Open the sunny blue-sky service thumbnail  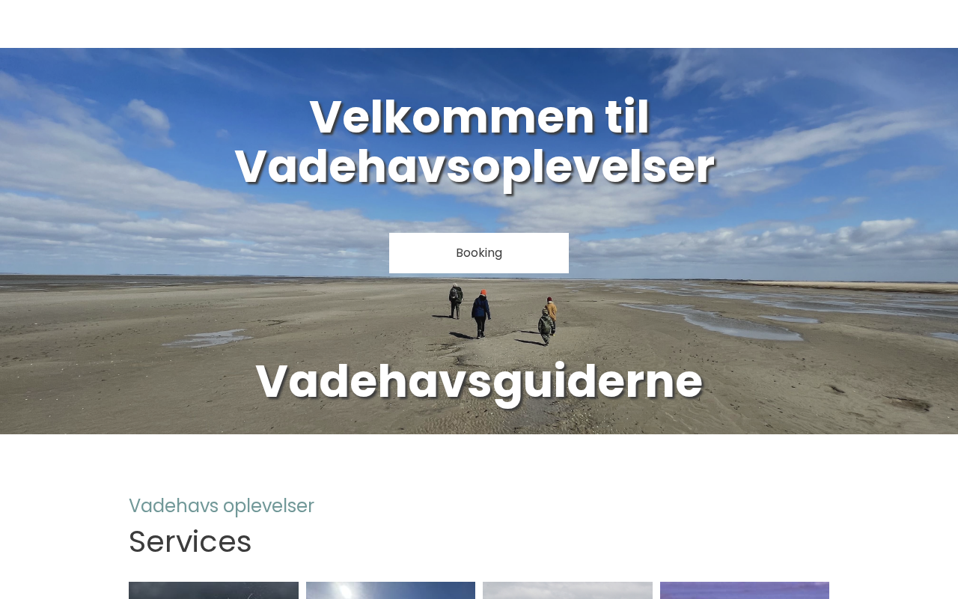click(x=391, y=590)
